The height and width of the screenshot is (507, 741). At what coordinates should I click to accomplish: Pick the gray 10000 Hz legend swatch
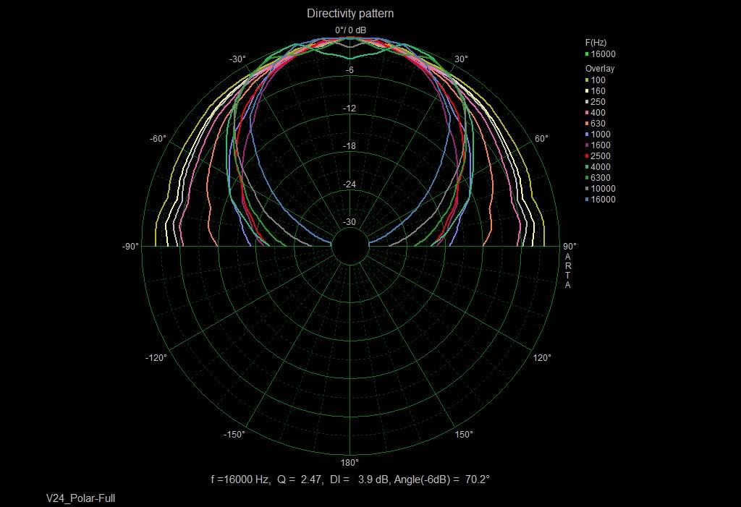587,189
